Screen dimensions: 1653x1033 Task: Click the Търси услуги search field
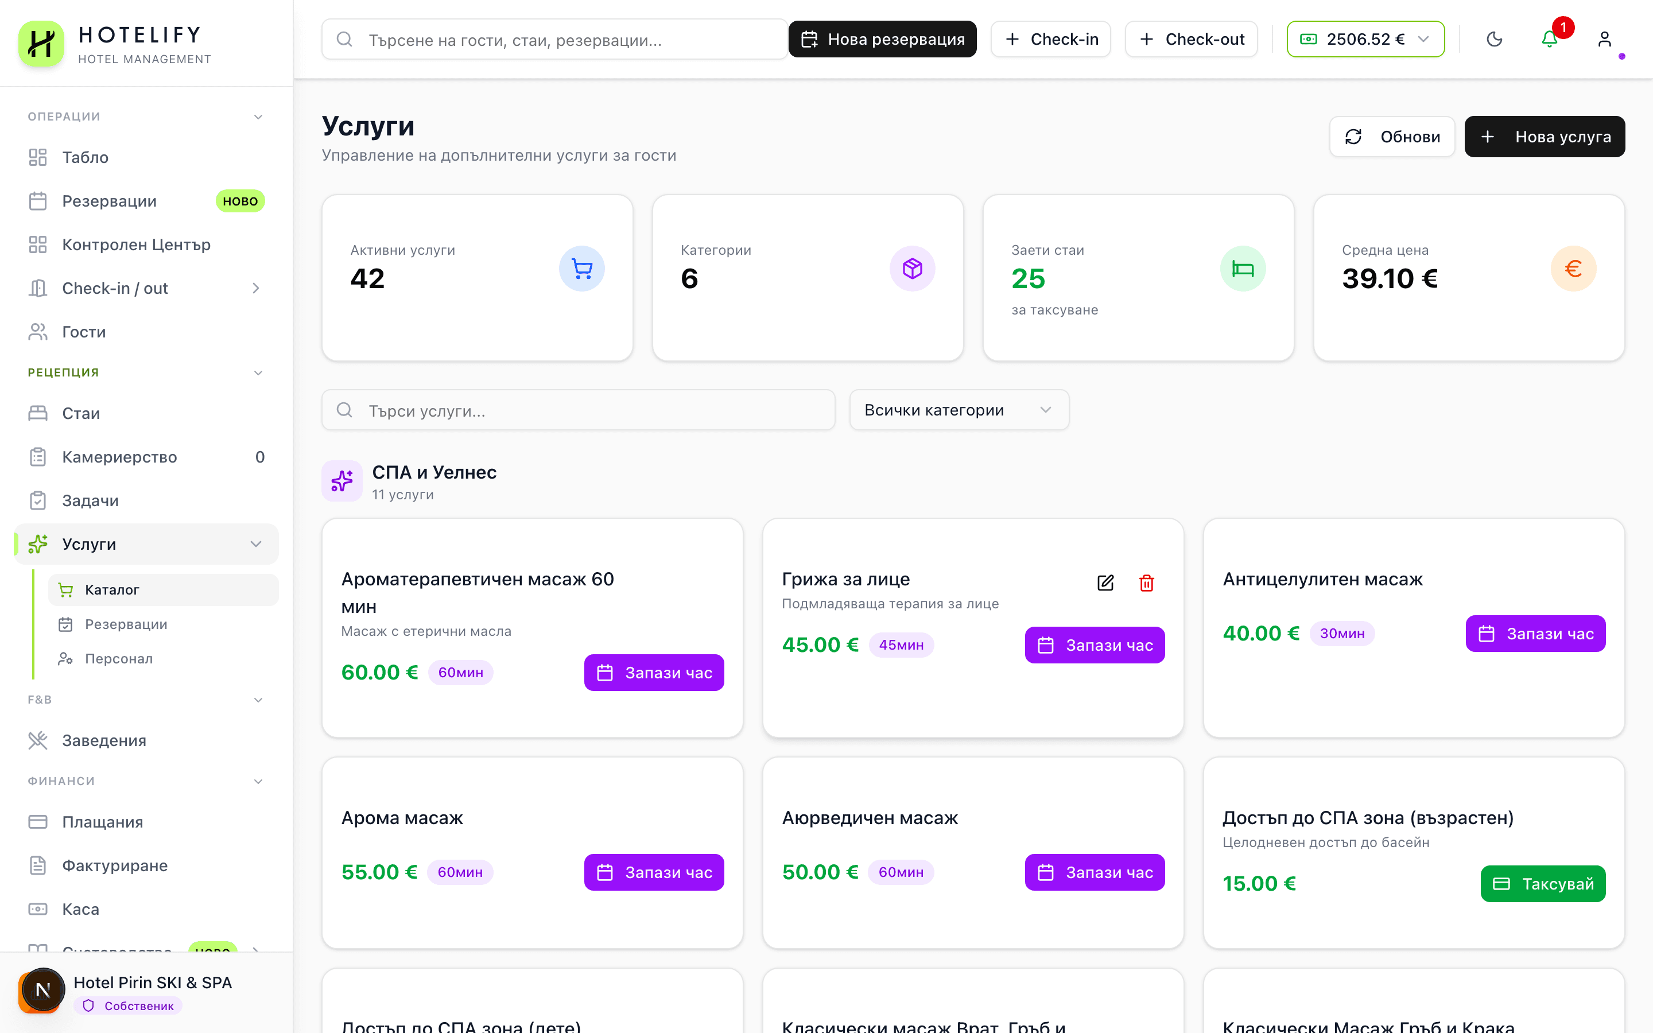tap(578, 410)
